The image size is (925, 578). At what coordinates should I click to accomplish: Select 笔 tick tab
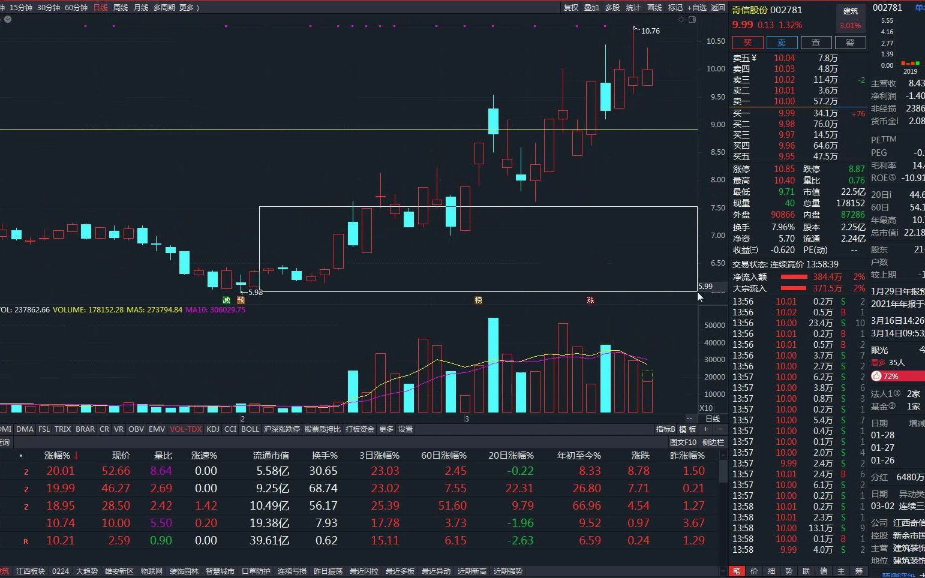[x=737, y=571]
